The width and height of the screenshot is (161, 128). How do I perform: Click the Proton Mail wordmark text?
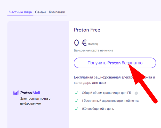tap(30, 93)
